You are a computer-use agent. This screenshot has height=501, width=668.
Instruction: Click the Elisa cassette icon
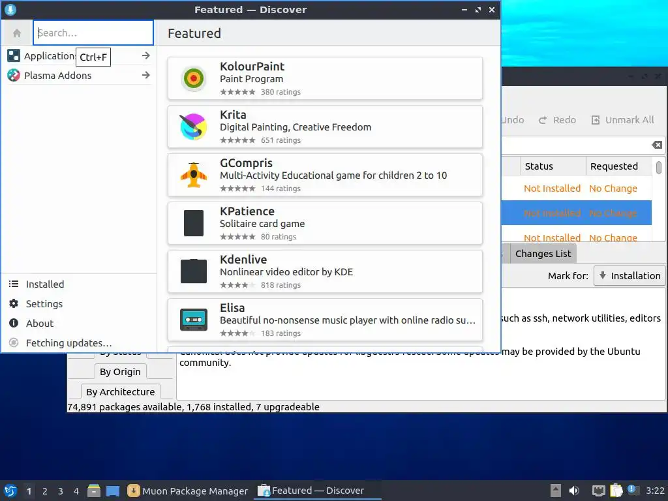(193, 320)
